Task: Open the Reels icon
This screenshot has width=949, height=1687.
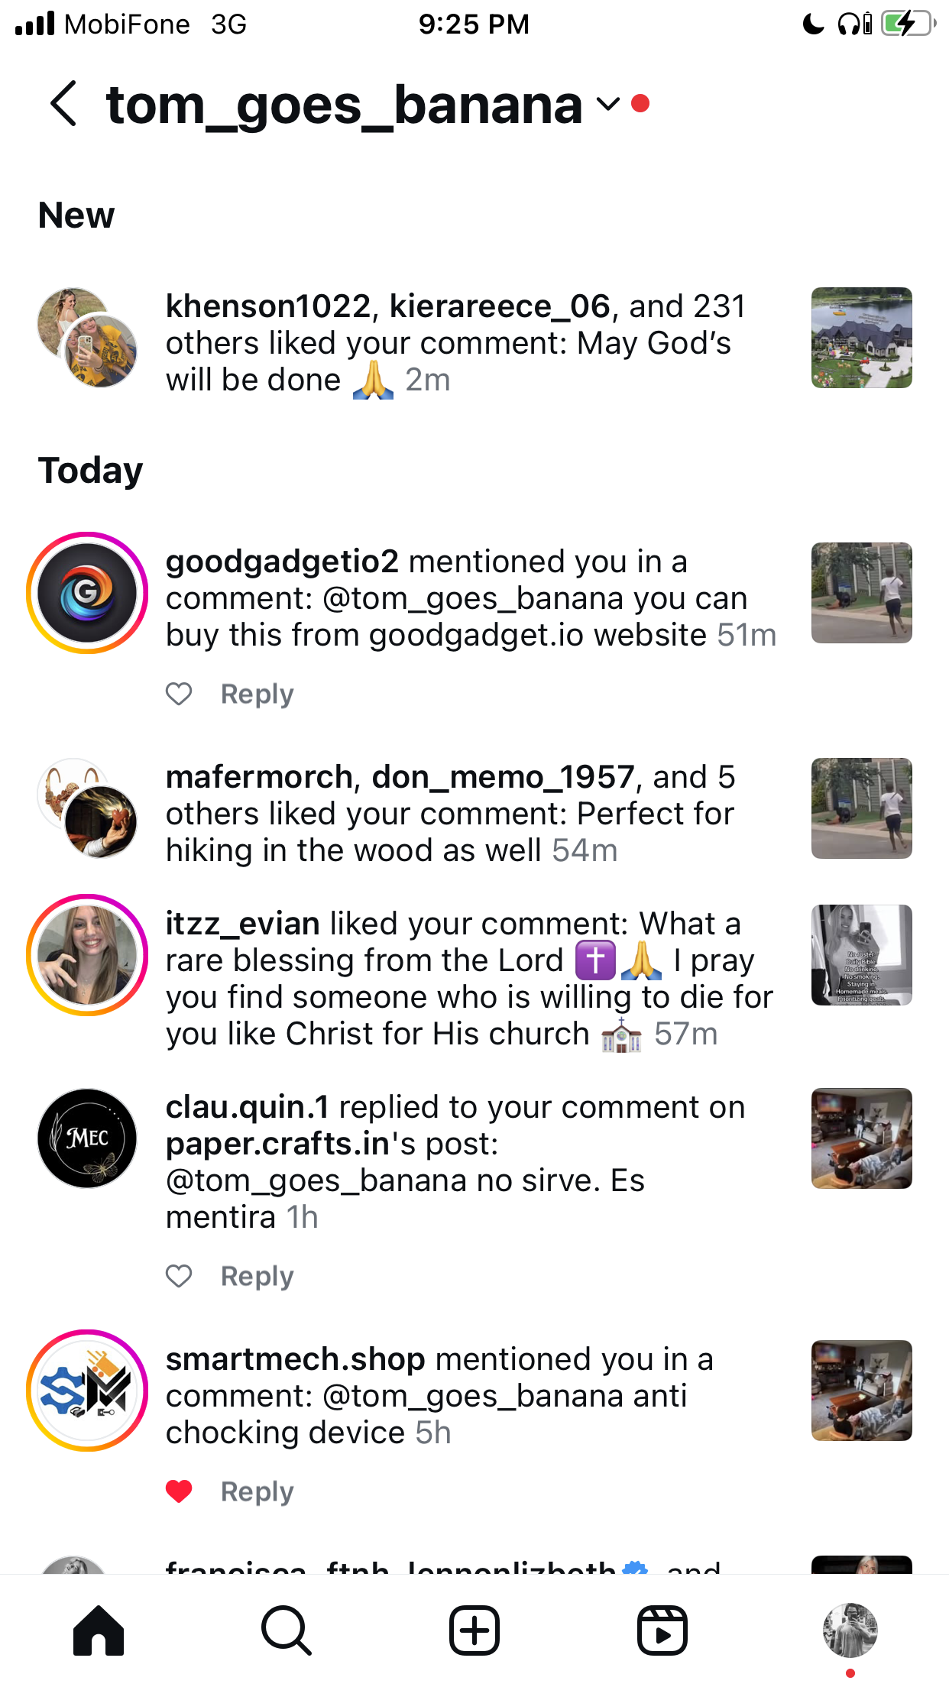Action: 662,1630
